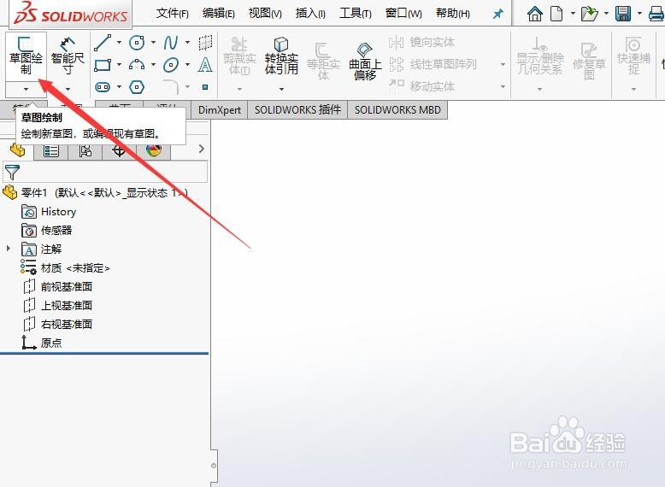Open the Help (帮助) menu
Image resolution: width=665 pixels, height=487 pixels.
tap(452, 14)
